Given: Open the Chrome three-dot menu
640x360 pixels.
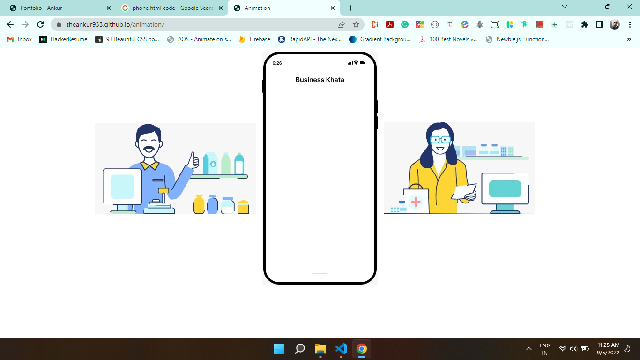Looking at the screenshot, I should tap(630, 24).
